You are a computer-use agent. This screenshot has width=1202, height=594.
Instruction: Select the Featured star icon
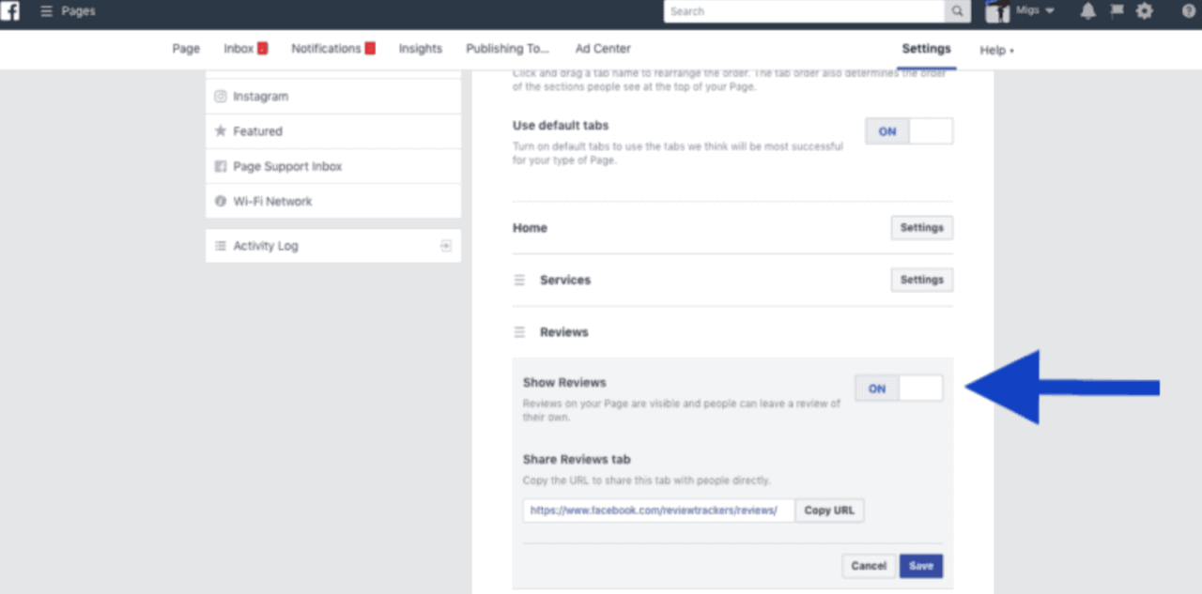tap(220, 130)
